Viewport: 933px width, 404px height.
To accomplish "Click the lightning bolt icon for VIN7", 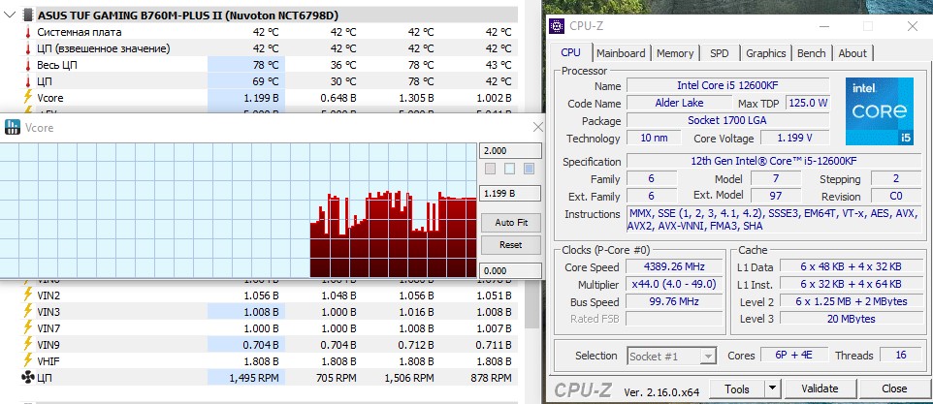I will coord(27,328).
